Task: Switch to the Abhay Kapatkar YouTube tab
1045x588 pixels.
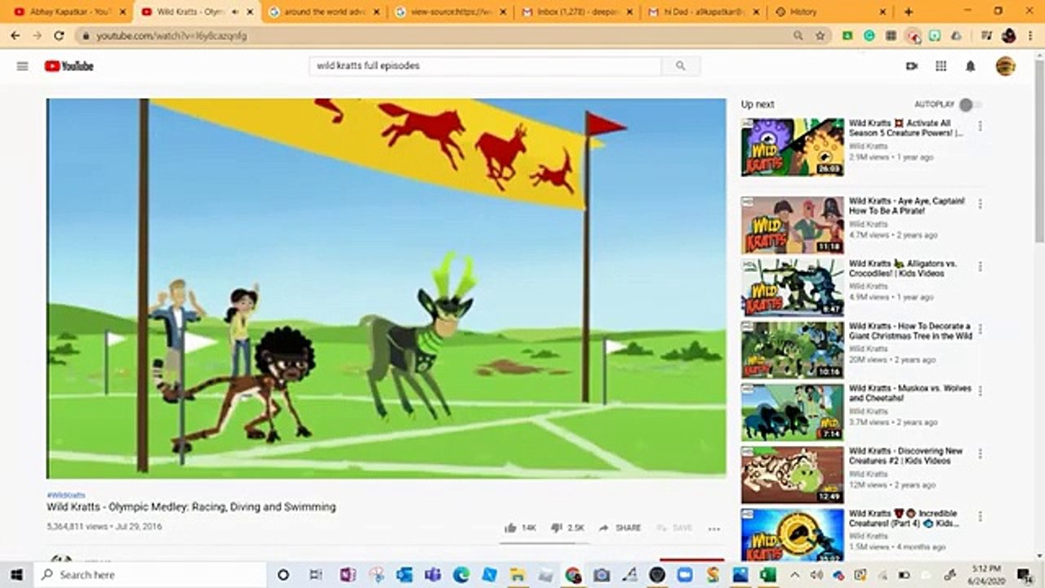Action: [x=69, y=12]
